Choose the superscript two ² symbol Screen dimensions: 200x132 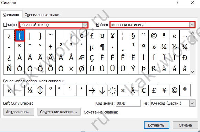(x=61, y=47)
